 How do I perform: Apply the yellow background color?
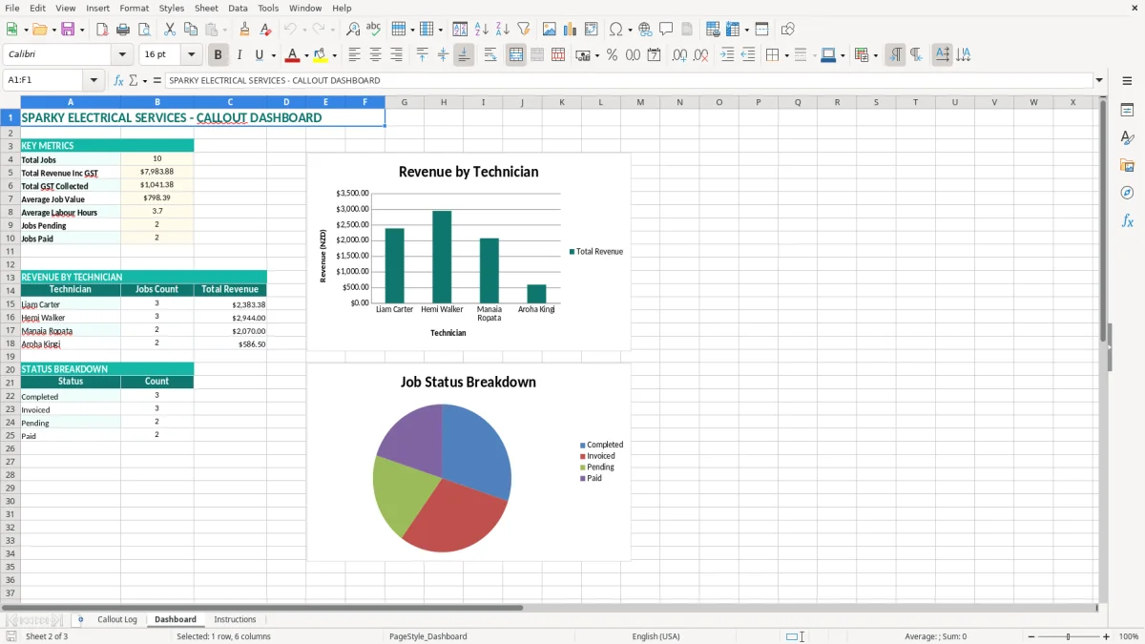[x=322, y=55]
